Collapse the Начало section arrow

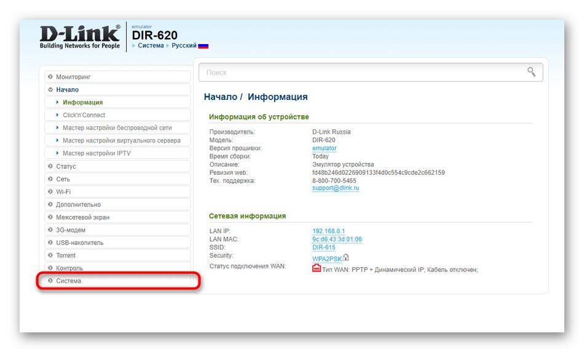click(x=50, y=89)
